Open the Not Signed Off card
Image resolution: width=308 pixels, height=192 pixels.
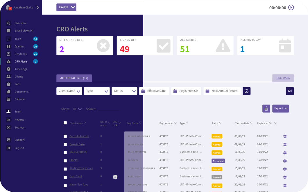click(x=85, y=46)
